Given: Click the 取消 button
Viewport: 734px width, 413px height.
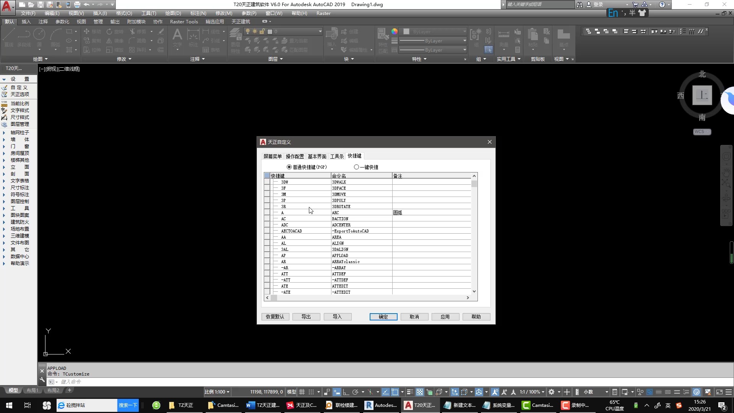Looking at the screenshot, I should click(414, 317).
